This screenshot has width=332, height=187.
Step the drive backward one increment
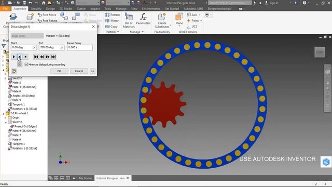(42, 57)
